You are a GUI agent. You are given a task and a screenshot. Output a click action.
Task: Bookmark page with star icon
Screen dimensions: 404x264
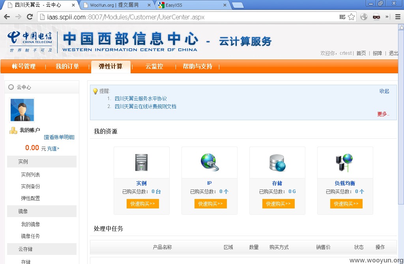point(351,17)
